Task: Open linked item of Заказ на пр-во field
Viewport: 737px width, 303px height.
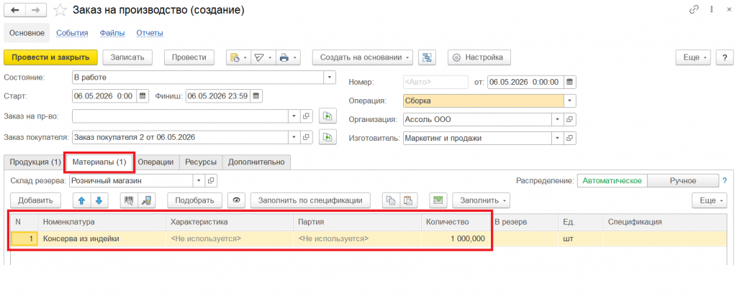Action: point(306,116)
